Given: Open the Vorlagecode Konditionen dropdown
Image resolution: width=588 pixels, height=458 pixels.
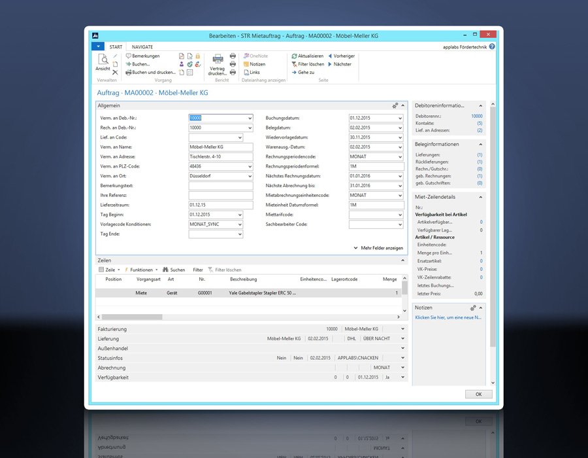Looking at the screenshot, I should pos(240,224).
